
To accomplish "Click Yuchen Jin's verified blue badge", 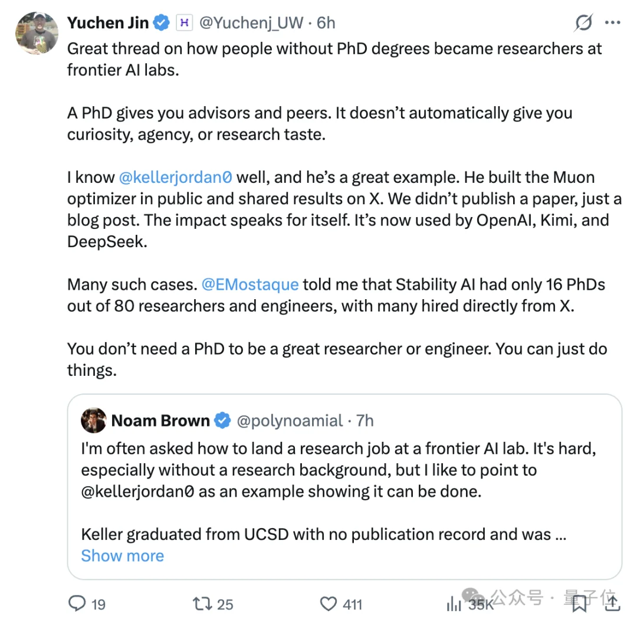I will click(161, 23).
